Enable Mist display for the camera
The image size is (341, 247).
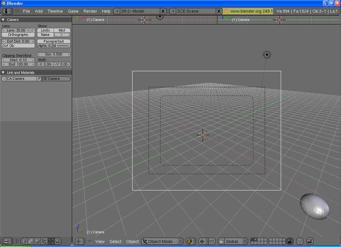[x=62, y=30]
